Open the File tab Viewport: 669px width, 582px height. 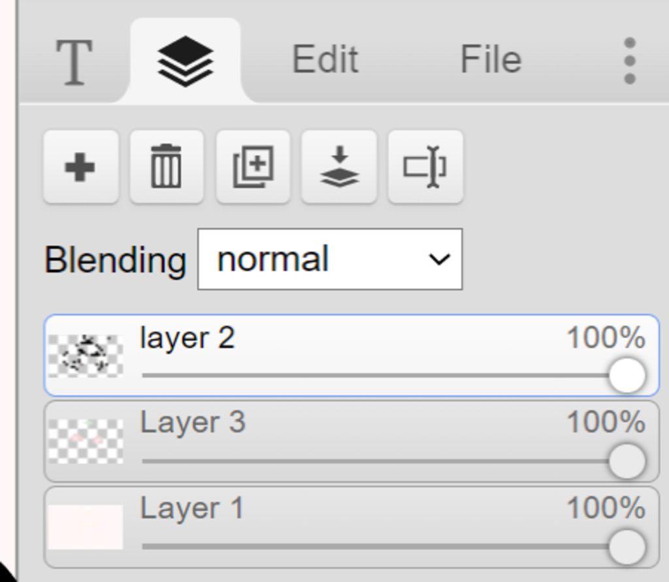[491, 60]
